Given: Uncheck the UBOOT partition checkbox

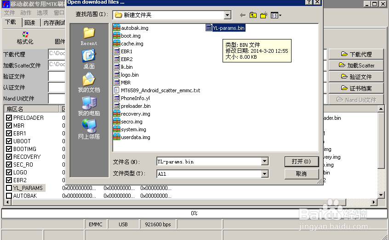Looking at the screenshot, I should tap(9, 141).
